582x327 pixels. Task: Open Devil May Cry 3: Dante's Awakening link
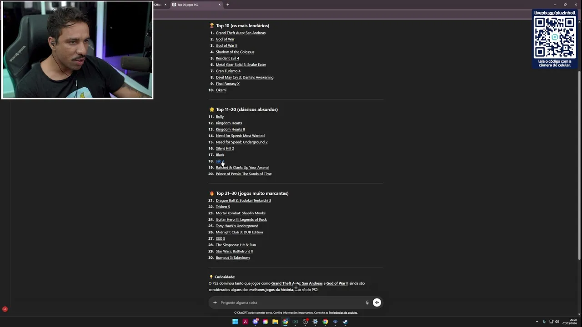(x=245, y=77)
